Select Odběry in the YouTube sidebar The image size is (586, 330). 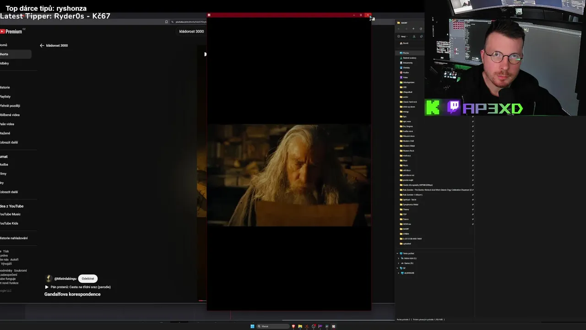pos(5,63)
